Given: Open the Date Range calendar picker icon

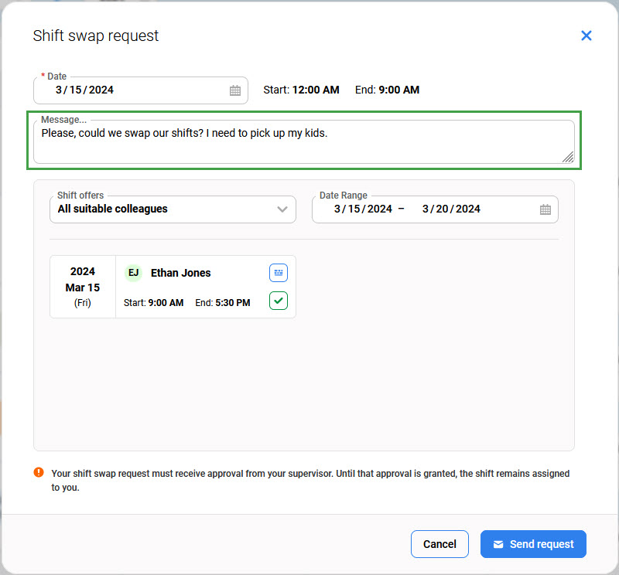Looking at the screenshot, I should (x=545, y=209).
